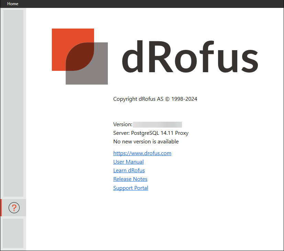Click the small gray panel below help icon

click(x=13, y=233)
